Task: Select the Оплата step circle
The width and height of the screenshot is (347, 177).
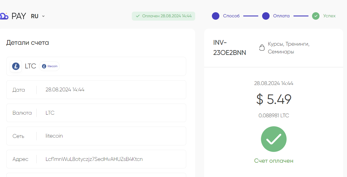Action: [266, 16]
